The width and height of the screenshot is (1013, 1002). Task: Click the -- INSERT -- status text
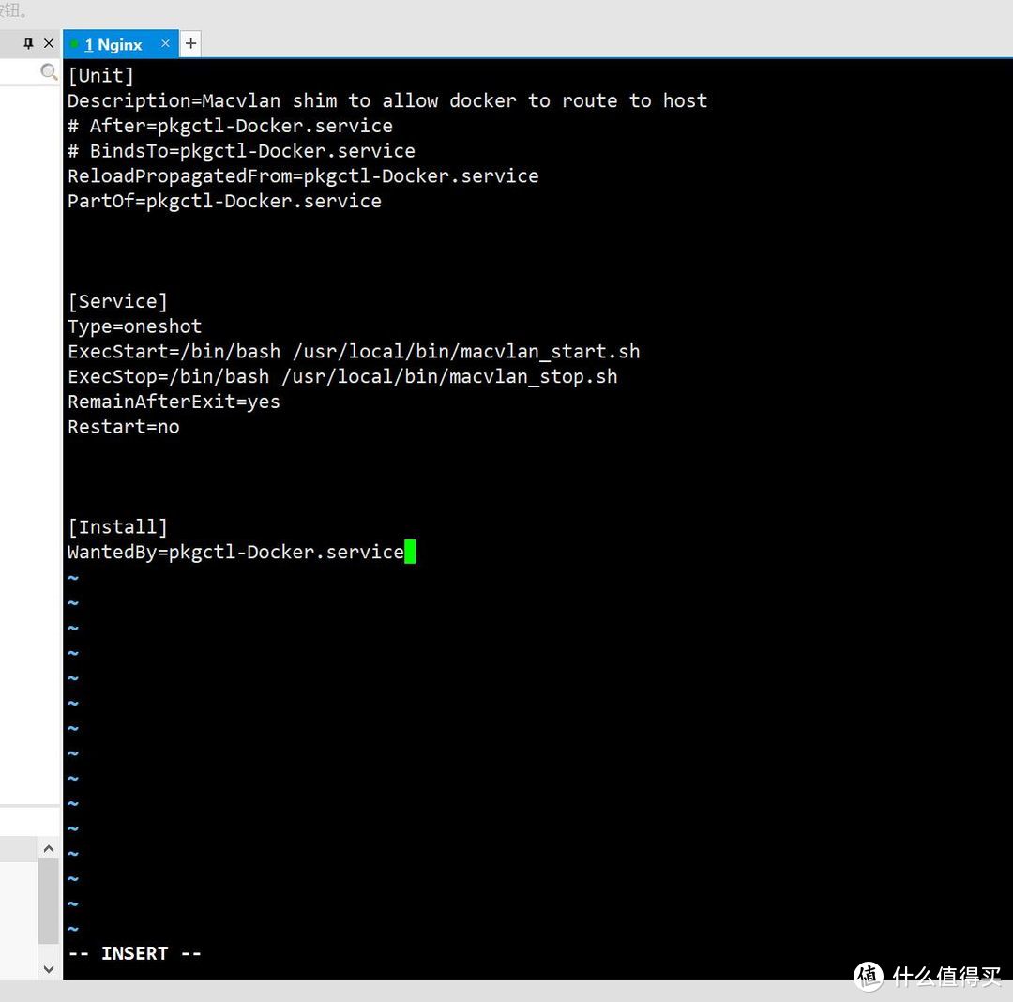coord(134,952)
